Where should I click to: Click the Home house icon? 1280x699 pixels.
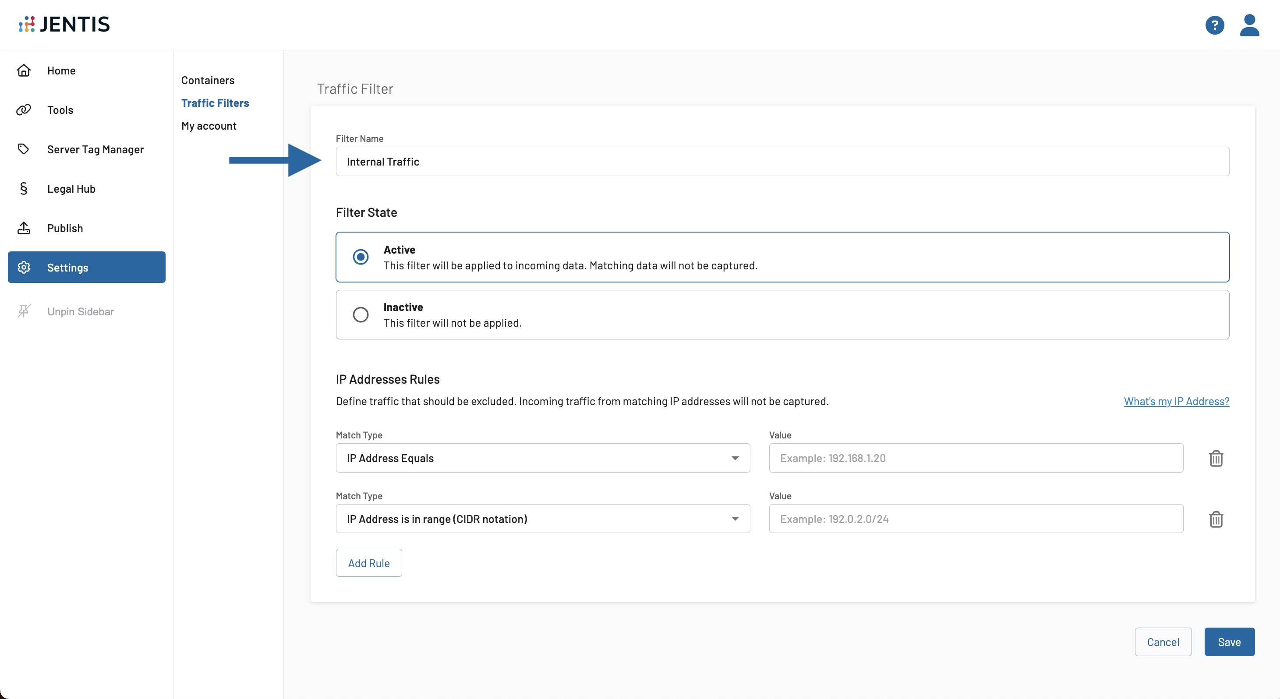(24, 71)
